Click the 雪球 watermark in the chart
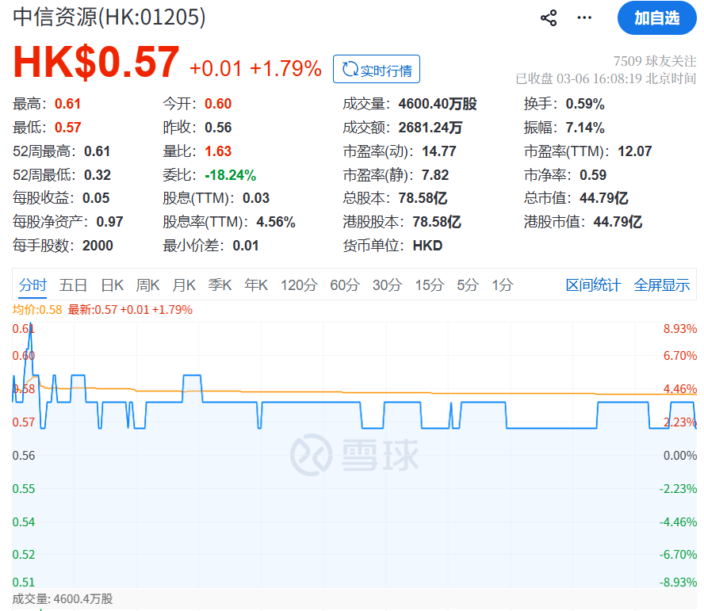Image resolution: width=704 pixels, height=611 pixels. [x=353, y=455]
